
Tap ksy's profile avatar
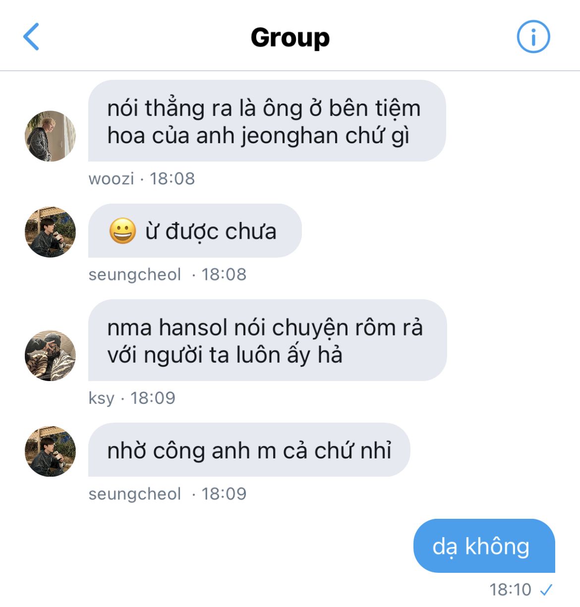click(x=50, y=355)
